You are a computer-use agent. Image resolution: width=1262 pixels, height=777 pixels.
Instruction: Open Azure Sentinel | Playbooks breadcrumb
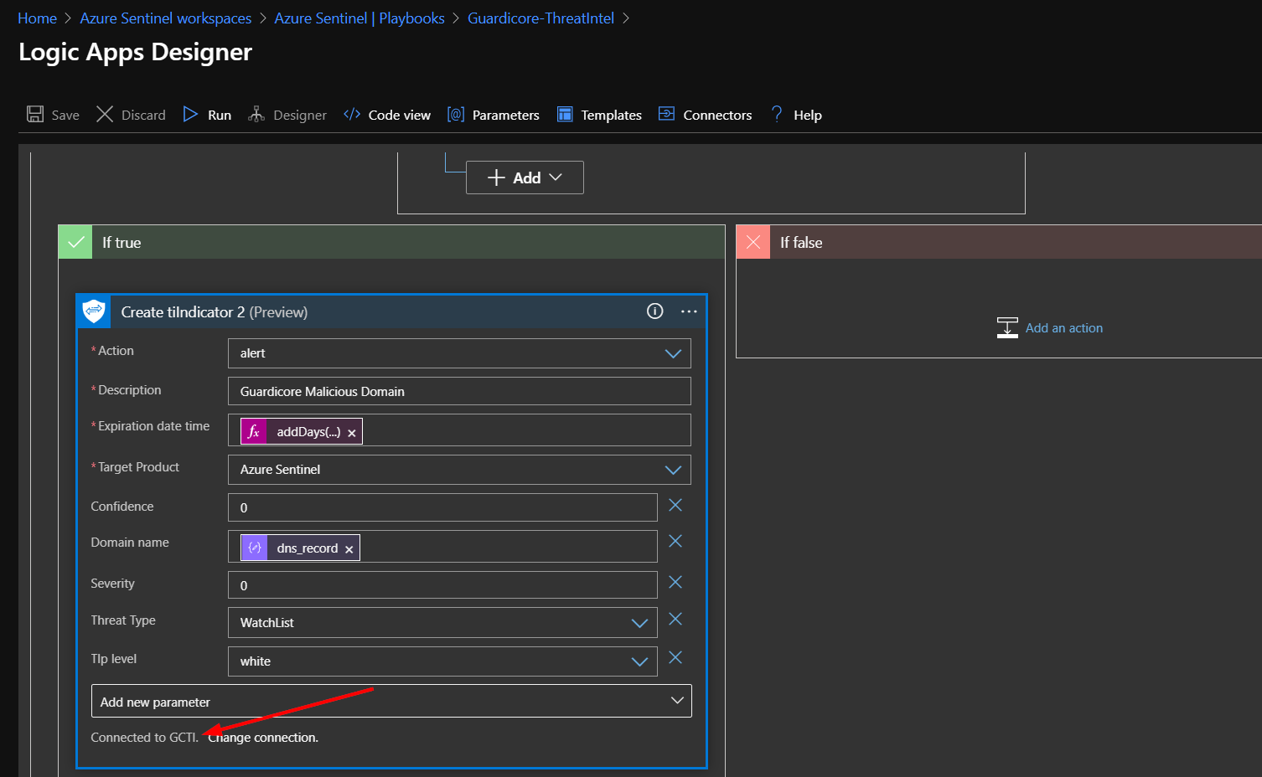pyautogui.click(x=359, y=18)
